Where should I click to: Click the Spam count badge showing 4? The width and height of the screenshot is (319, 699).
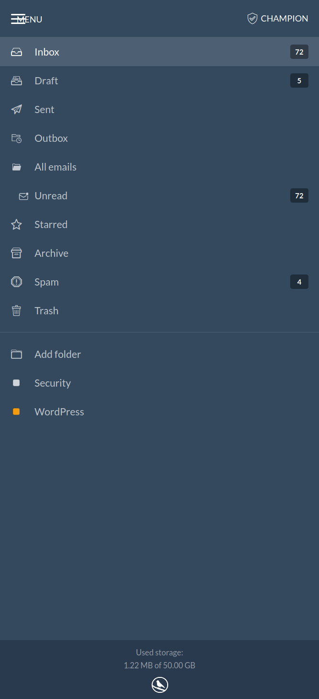tap(299, 282)
